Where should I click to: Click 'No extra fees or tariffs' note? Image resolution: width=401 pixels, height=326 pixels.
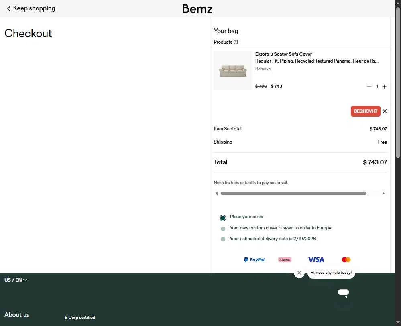(x=250, y=183)
